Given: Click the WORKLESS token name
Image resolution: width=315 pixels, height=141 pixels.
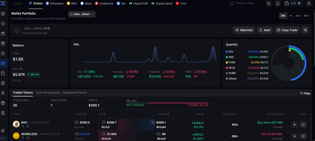Looking at the screenshot, I should click(x=29, y=134).
